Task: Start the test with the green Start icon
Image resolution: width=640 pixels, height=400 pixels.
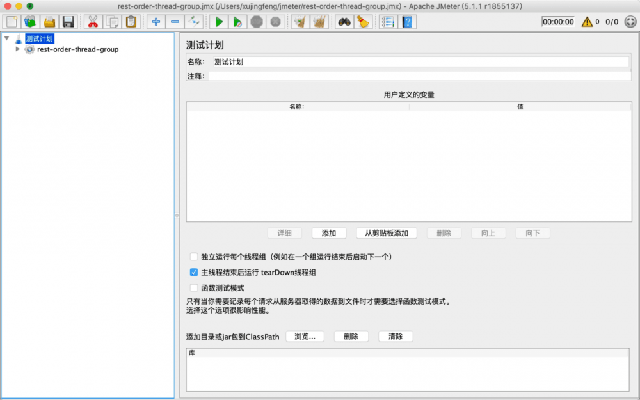Action: (x=218, y=21)
